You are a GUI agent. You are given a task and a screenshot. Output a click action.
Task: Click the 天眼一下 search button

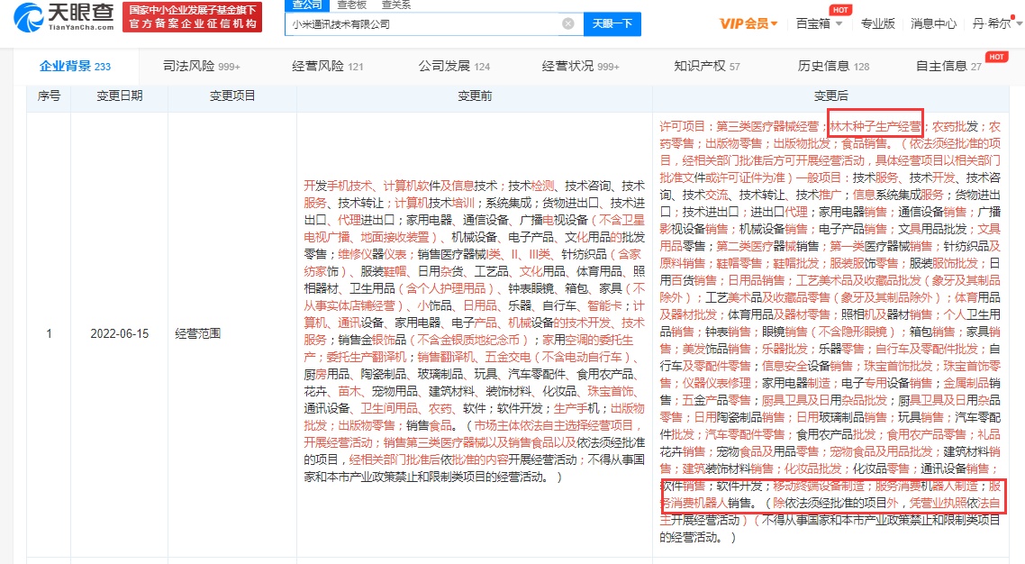(x=612, y=23)
